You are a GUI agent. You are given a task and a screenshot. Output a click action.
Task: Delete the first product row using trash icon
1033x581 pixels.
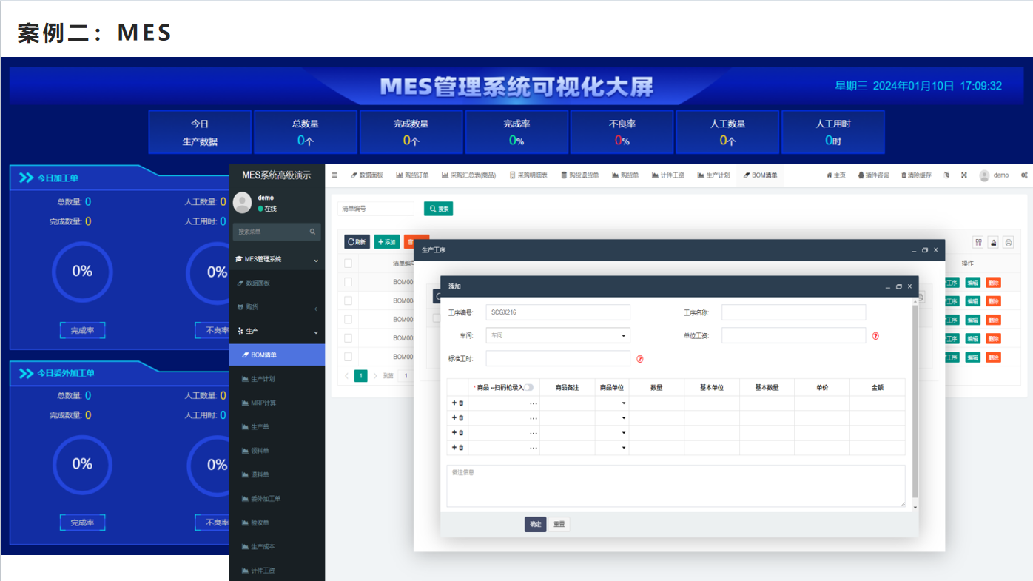[460, 403]
